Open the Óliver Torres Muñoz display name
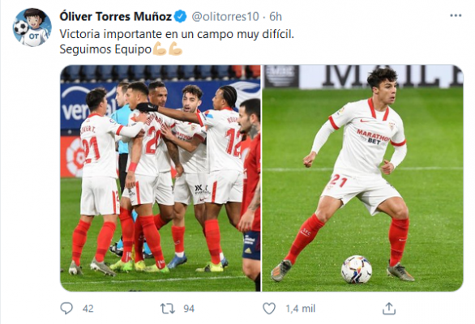 coord(115,16)
